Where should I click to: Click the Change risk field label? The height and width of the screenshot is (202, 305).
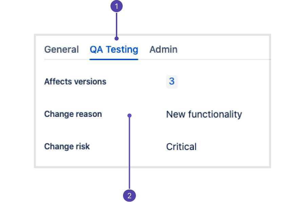tap(67, 147)
